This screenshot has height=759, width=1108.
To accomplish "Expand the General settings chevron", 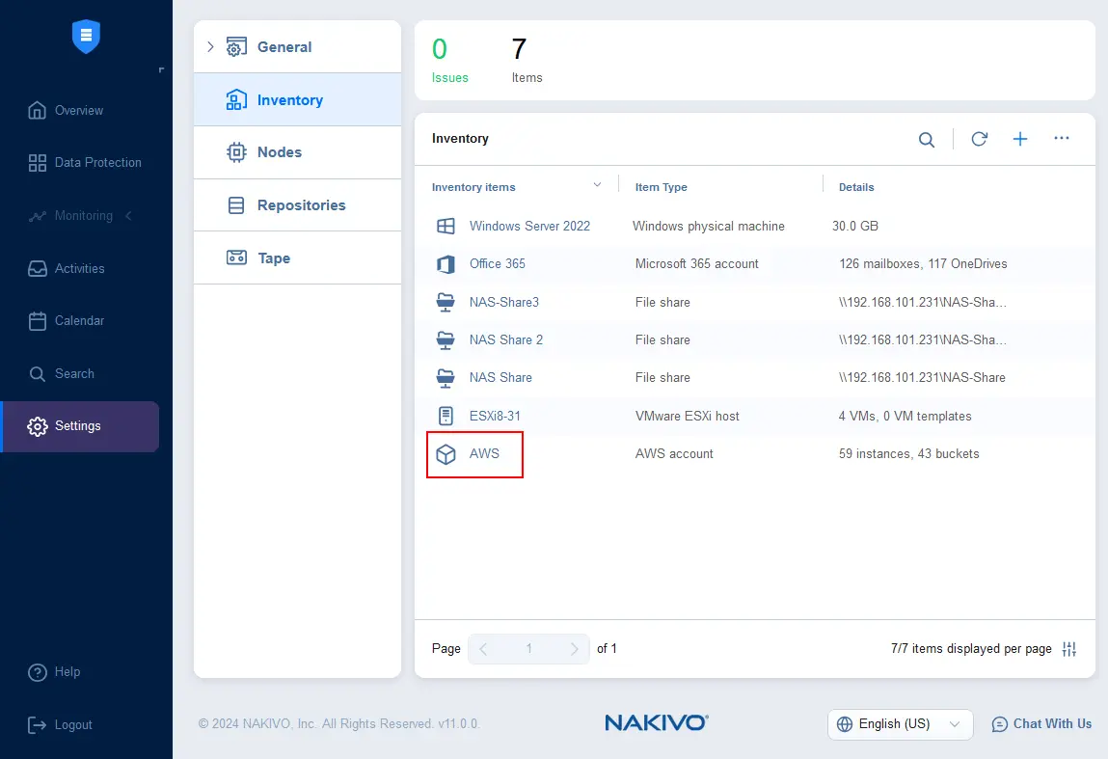I will click(x=210, y=46).
